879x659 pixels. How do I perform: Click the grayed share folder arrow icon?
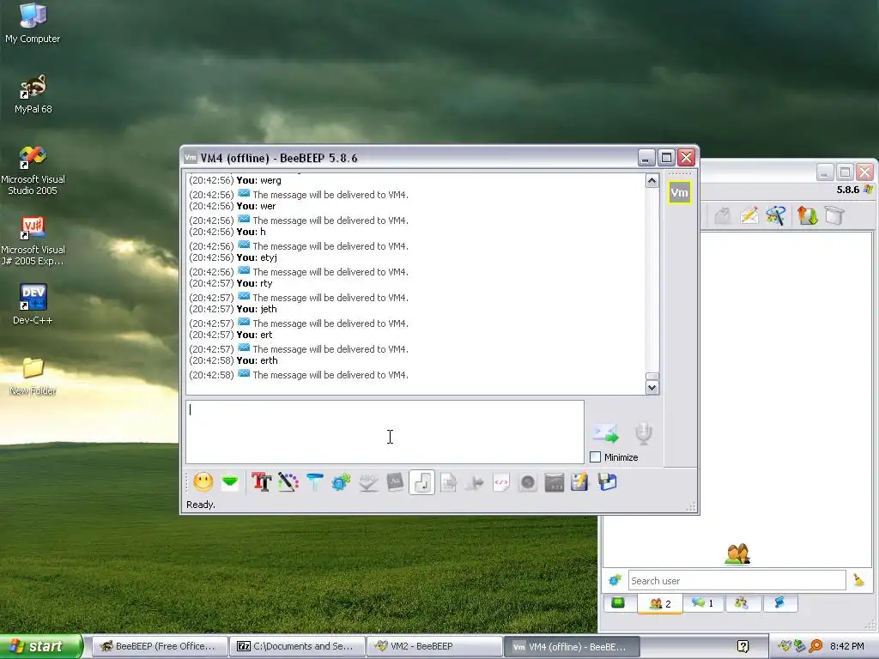474,482
